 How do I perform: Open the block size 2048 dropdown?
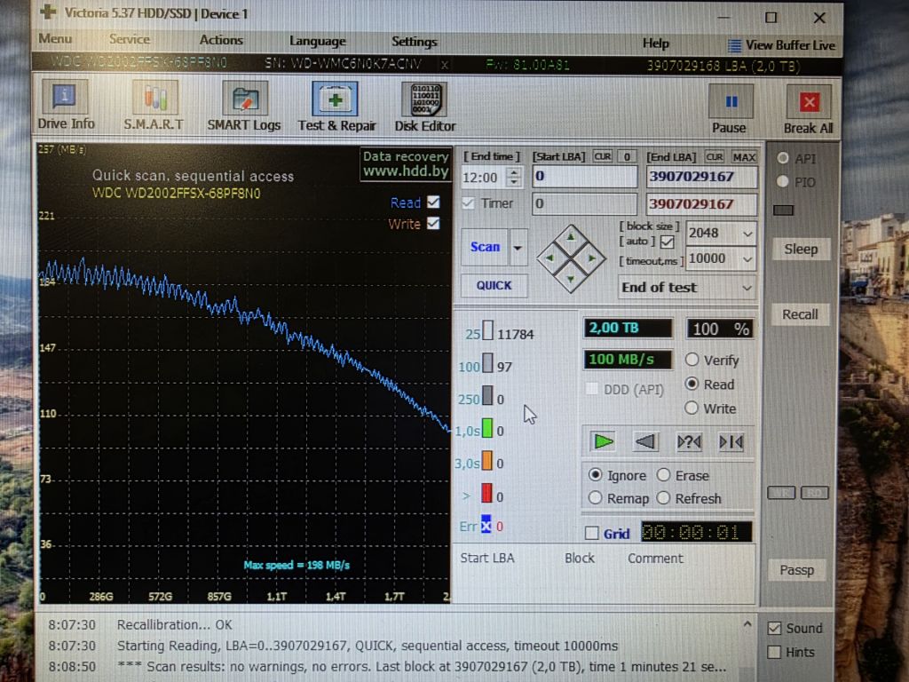click(747, 234)
